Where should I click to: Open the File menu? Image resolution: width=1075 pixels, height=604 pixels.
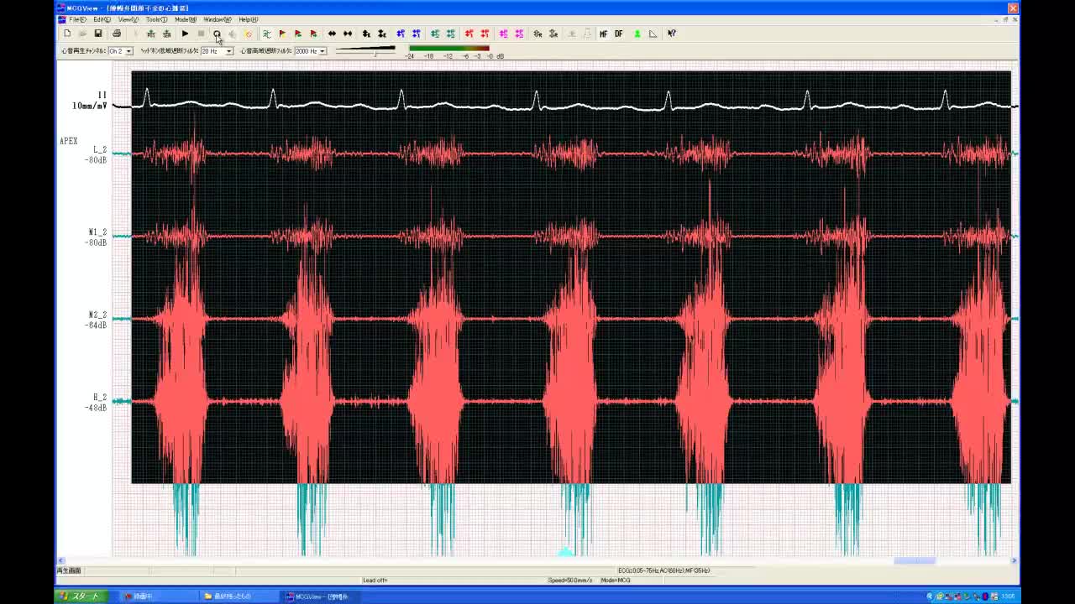[76, 19]
